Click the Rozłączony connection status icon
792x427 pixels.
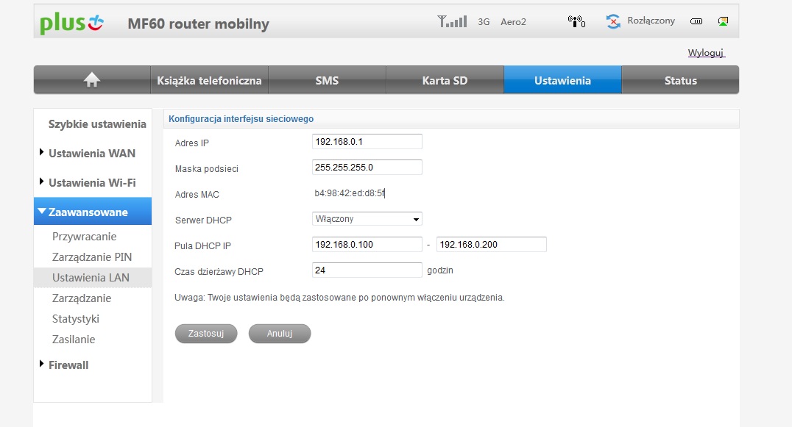[x=613, y=21]
